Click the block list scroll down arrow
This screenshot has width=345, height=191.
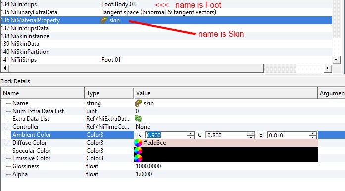tap(336, 60)
